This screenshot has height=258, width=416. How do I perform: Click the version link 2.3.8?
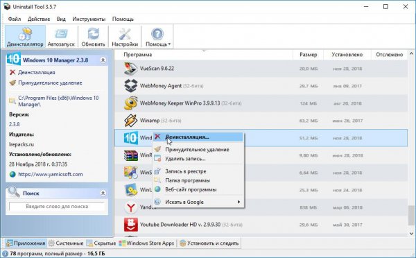pyautogui.click(x=15, y=124)
